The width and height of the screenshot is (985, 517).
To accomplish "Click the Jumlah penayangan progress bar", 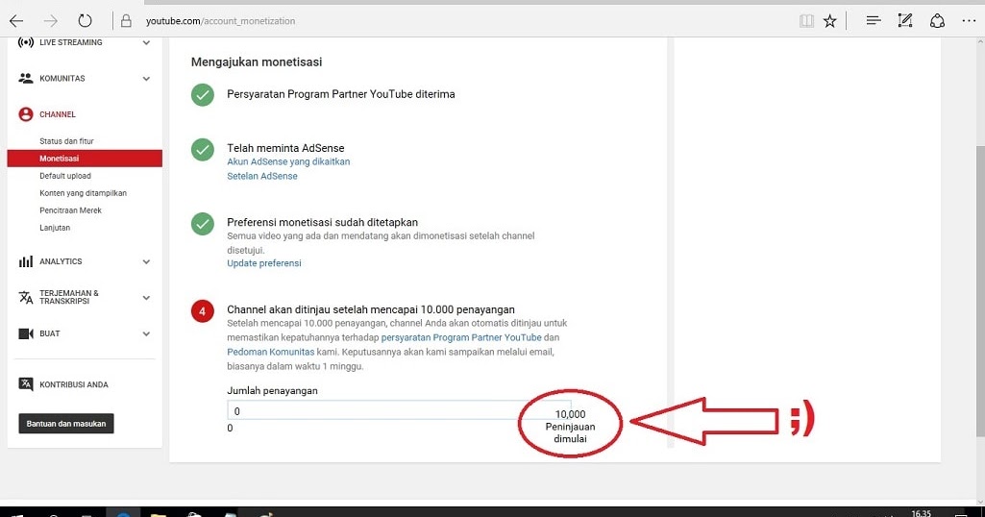I will (x=399, y=411).
